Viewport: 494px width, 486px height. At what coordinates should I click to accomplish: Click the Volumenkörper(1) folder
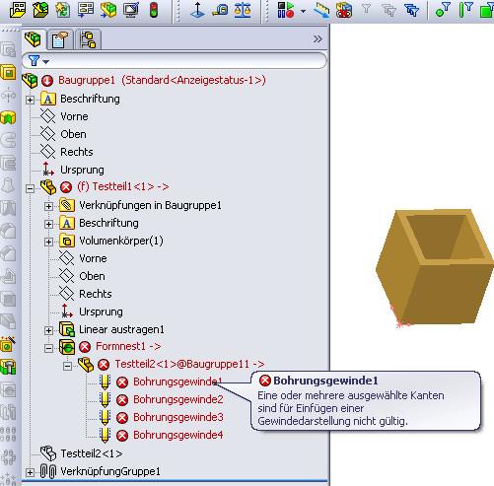[x=121, y=241]
